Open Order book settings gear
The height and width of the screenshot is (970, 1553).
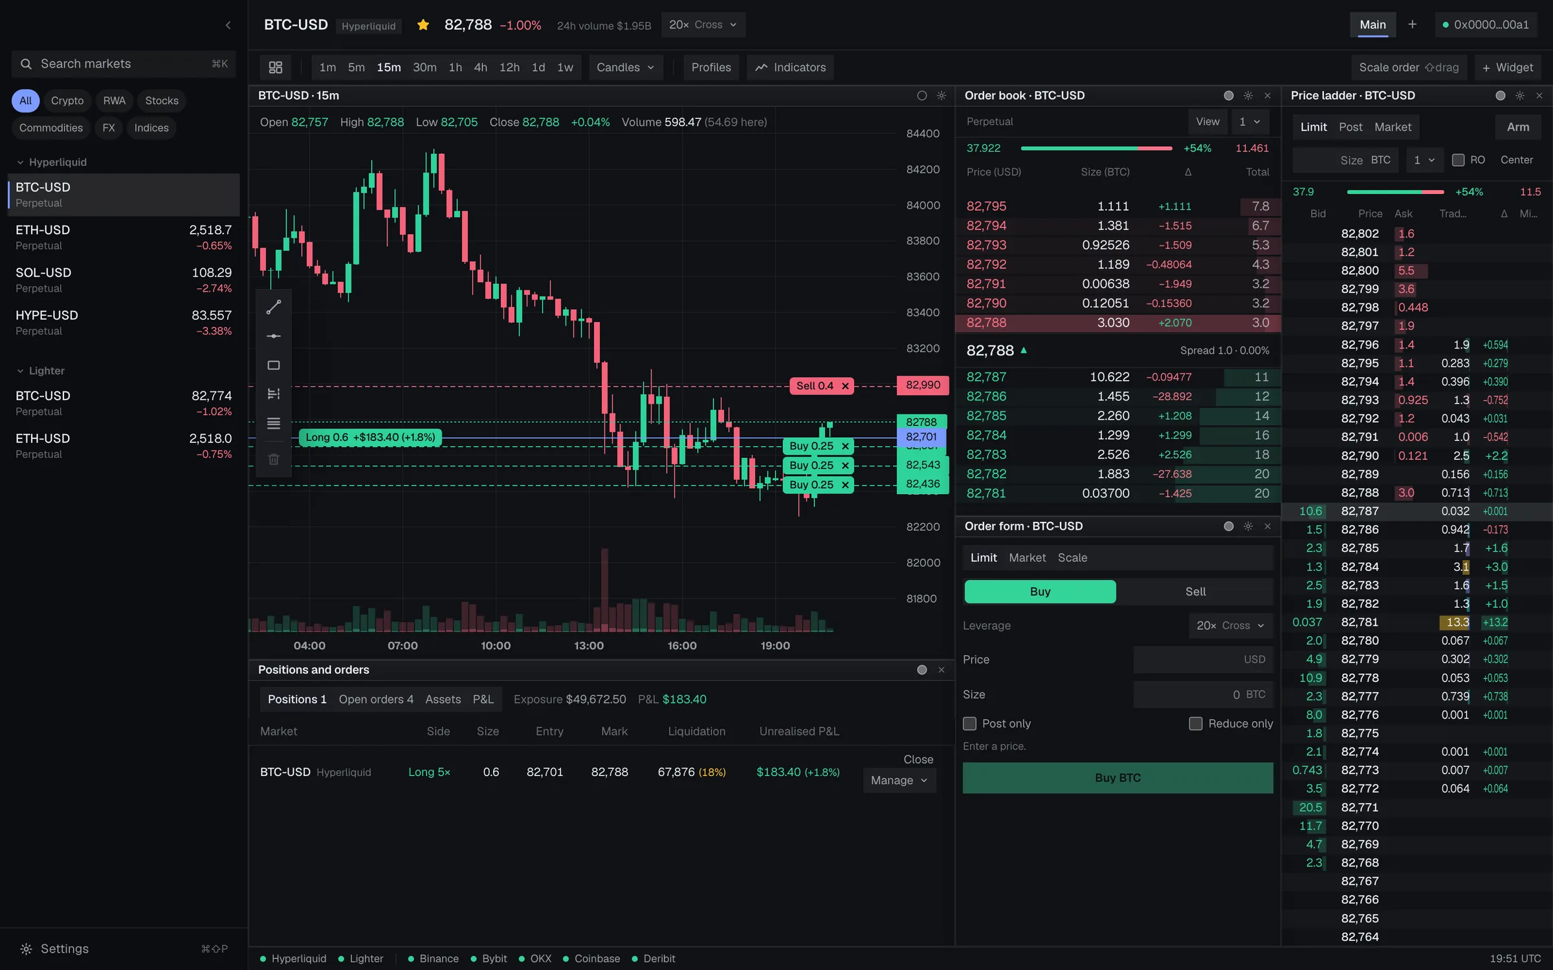(x=1248, y=96)
